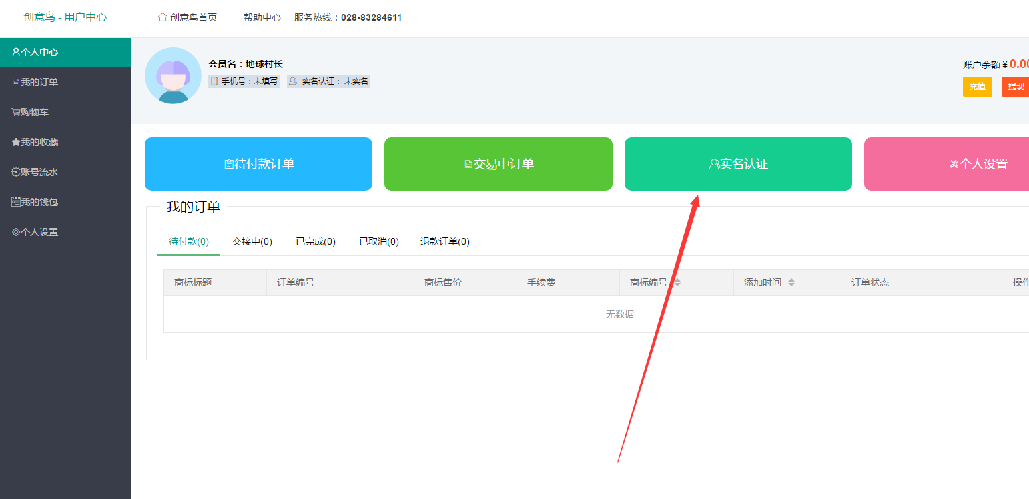The width and height of the screenshot is (1029, 499).
Task: Click the user avatar picture
Action: pyautogui.click(x=173, y=75)
